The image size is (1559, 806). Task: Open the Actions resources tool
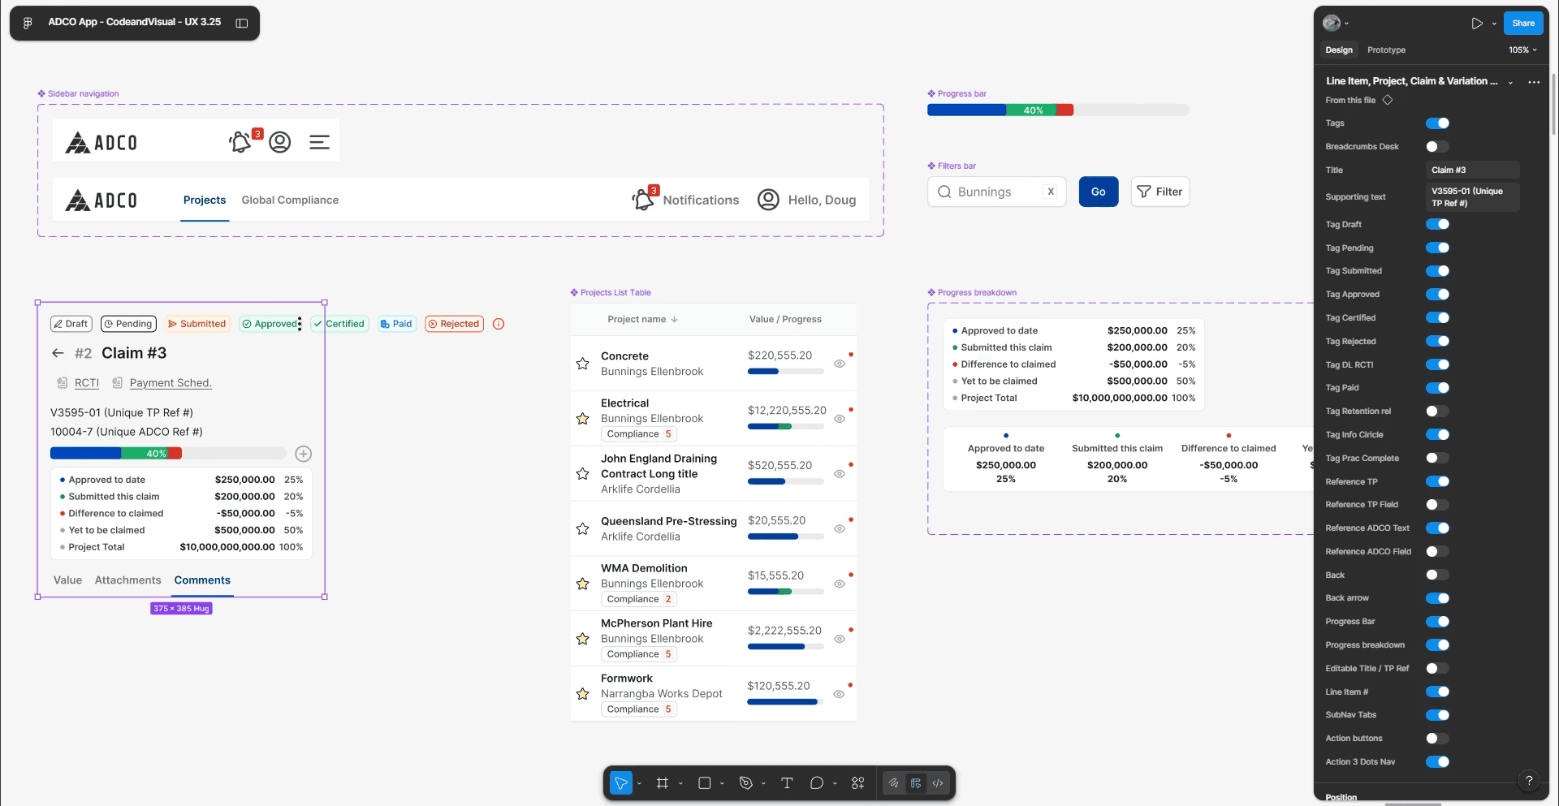click(x=857, y=783)
